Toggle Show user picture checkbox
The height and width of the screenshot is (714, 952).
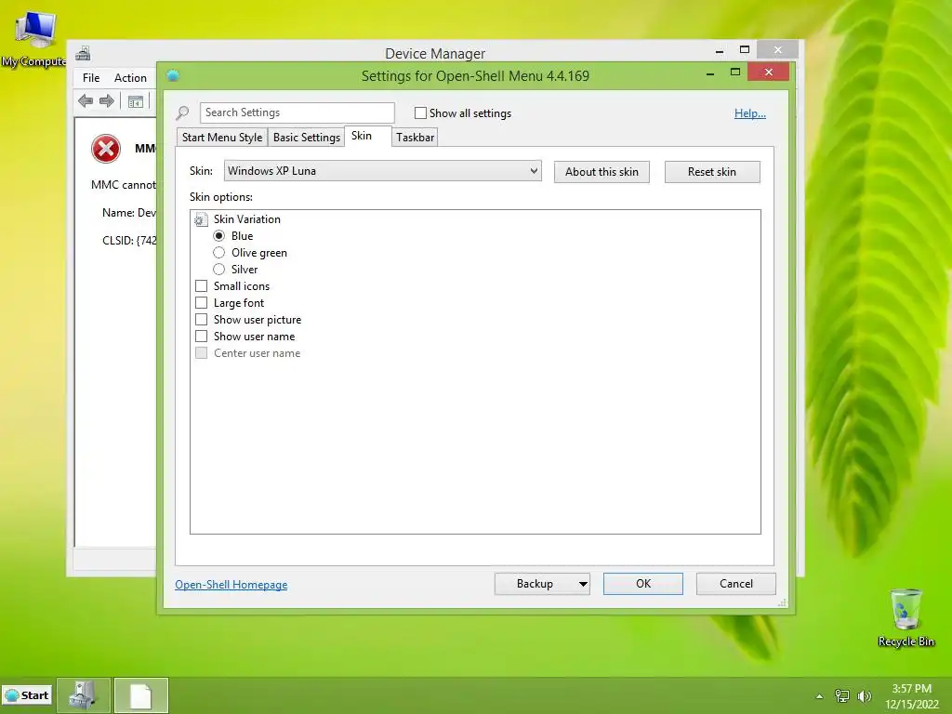[201, 320]
